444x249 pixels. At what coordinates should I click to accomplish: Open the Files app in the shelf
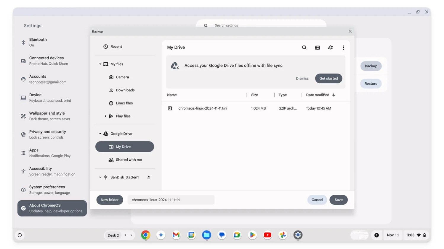pyautogui.click(x=206, y=235)
